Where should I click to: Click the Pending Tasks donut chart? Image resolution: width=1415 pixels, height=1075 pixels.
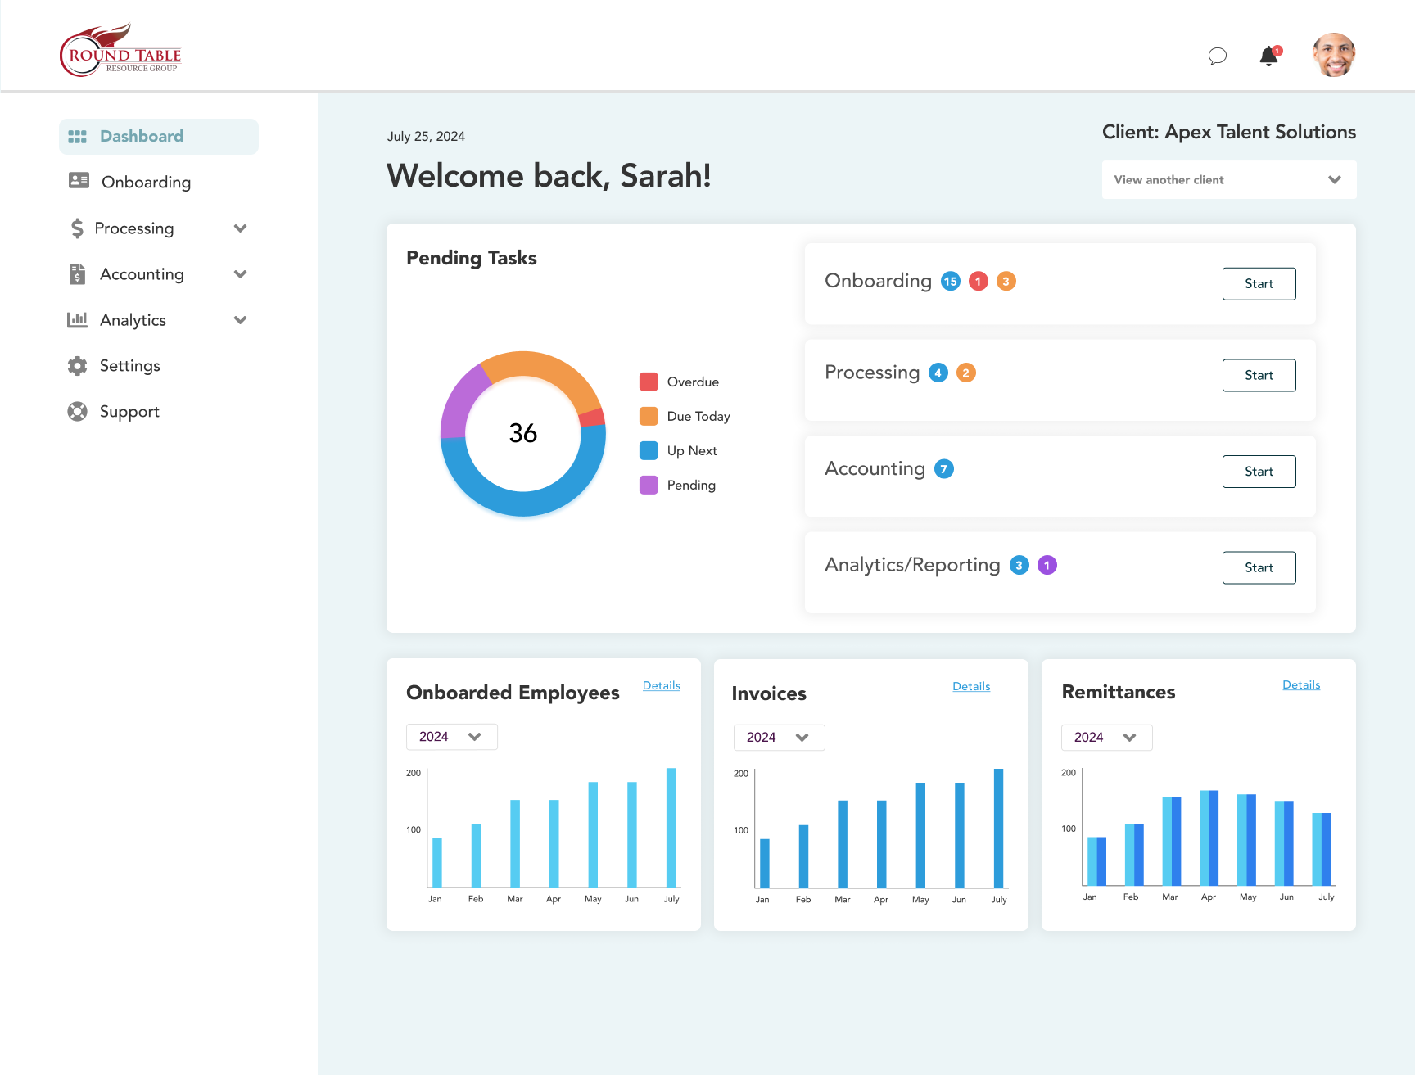[523, 434]
